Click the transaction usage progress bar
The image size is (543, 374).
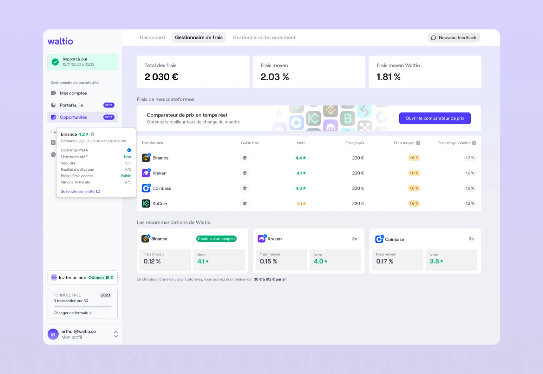click(x=82, y=307)
